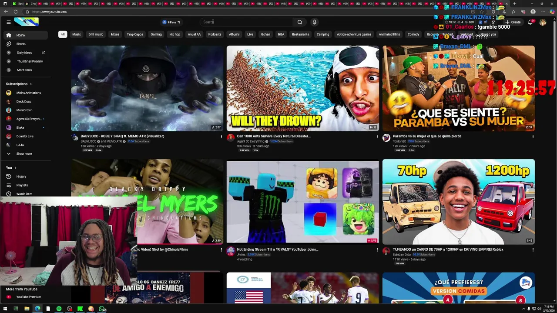Open the notifications bell
This screenshot has width=557, height=313.
(530, 22)
